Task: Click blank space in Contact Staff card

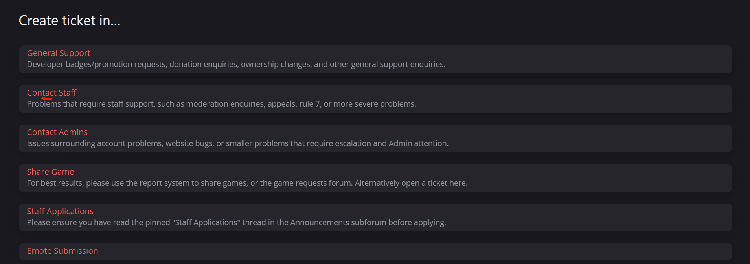Action: (590, 98)
